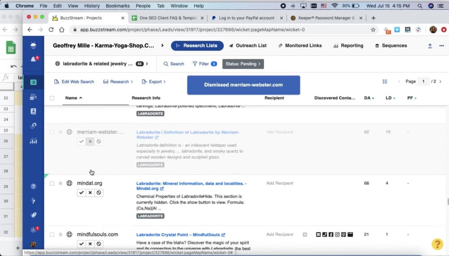Screen dimensions: 449x256
Task: Click Add Recipient for mindfulsouls.com
Action: tap(279, 235)
